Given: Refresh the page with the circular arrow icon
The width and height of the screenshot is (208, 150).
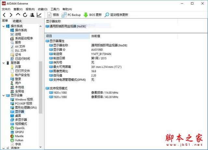Looking at the screenshot, I should click(25, 15).
